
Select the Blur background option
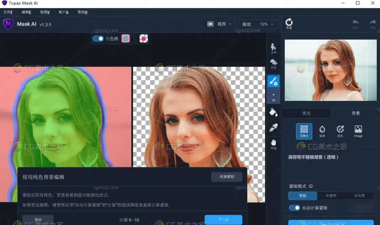[x=322, y=131]
